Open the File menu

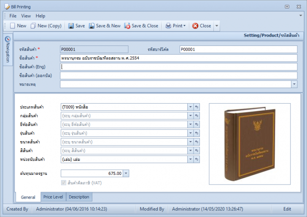click(x=13, y=16)
